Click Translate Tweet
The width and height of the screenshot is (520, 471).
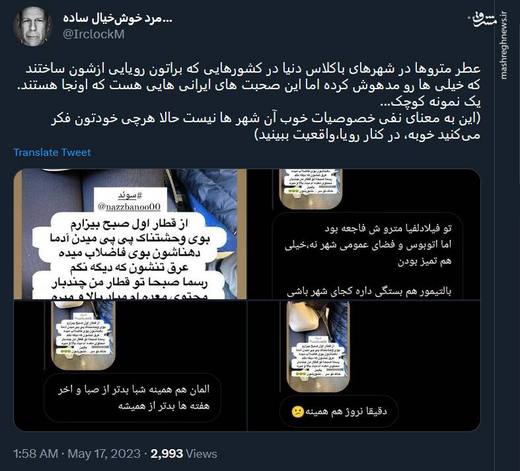pyautogui.click(x=52, y=152)
